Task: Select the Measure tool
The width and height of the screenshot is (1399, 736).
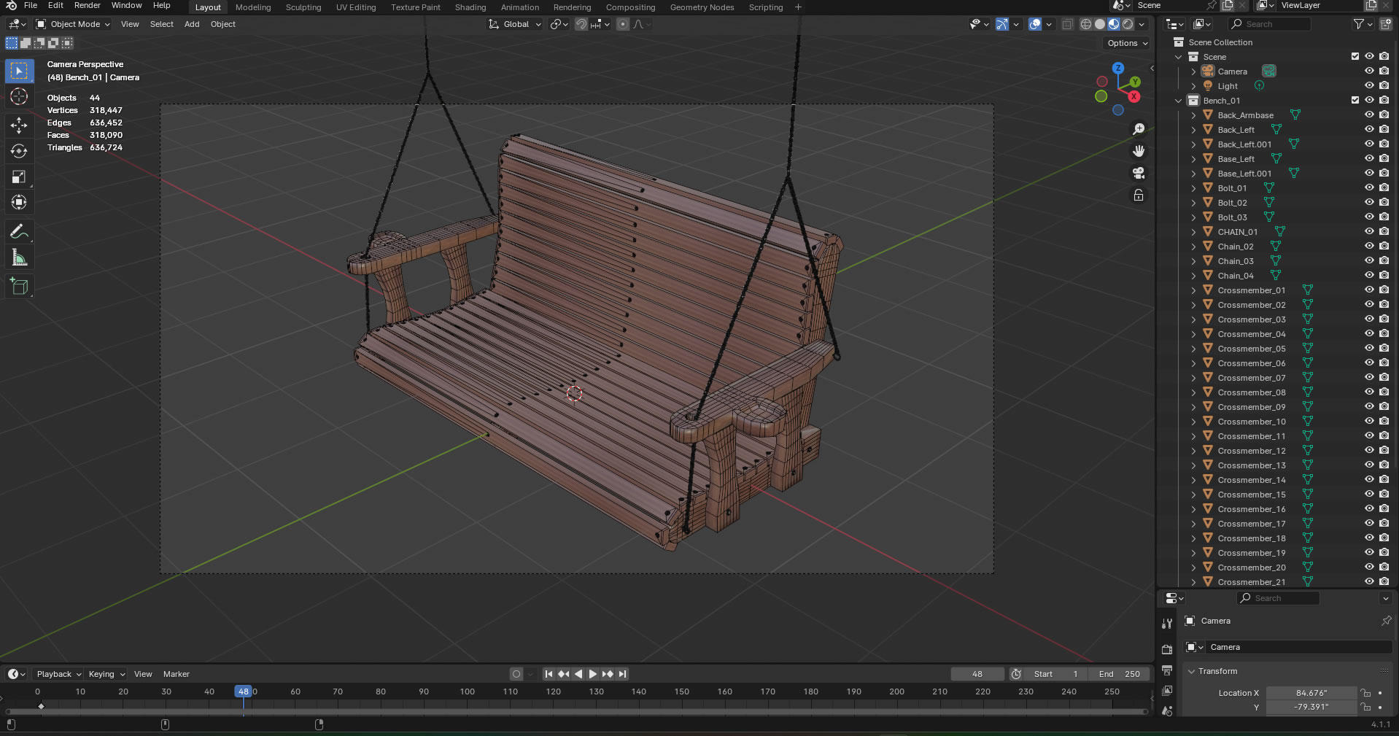Action: (x=19, y=257)
